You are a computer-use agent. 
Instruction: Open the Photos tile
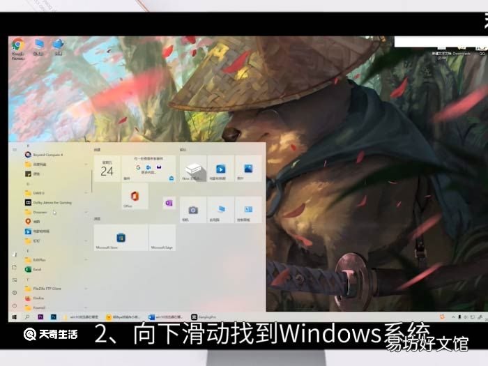[x=248, y=169]
